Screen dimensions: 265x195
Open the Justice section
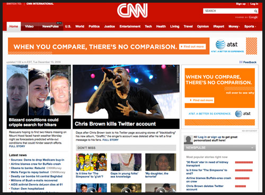(110, 26)
